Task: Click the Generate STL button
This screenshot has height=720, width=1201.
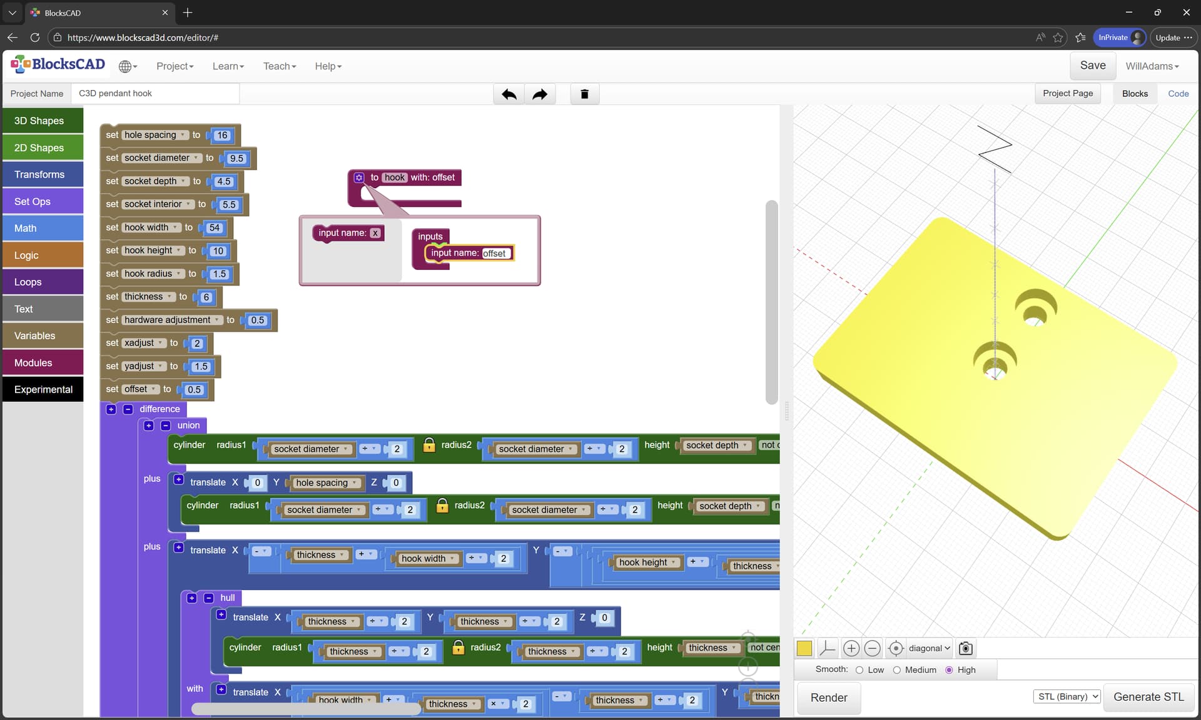Action: click(1148, 697)
